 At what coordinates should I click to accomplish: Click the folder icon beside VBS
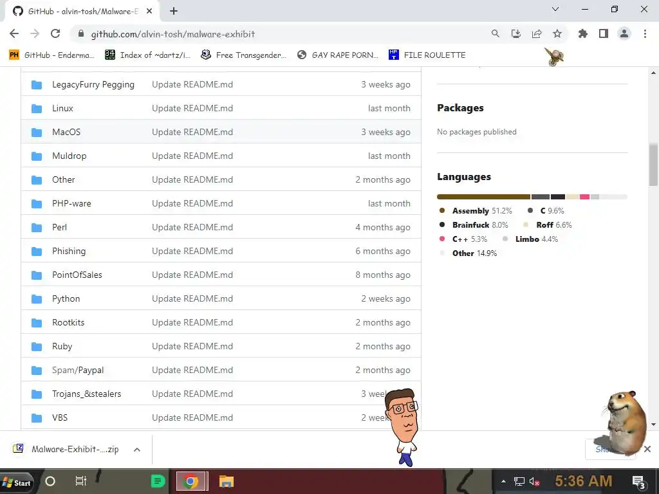pos(37,418)
